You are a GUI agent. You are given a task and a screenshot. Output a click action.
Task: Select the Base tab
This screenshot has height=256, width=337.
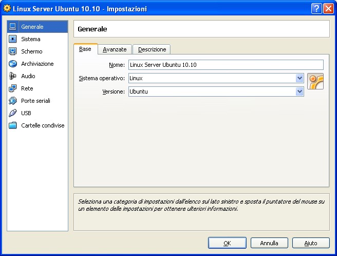point(85,49)
